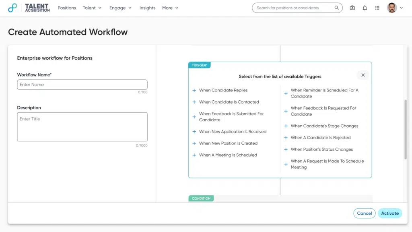
Task: Click plus icon beside When Candidate Replies
Action: pyautogui.click(x=194, y=91)
